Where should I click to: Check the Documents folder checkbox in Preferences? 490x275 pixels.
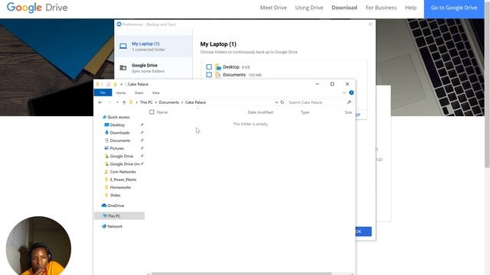point(209,75)
